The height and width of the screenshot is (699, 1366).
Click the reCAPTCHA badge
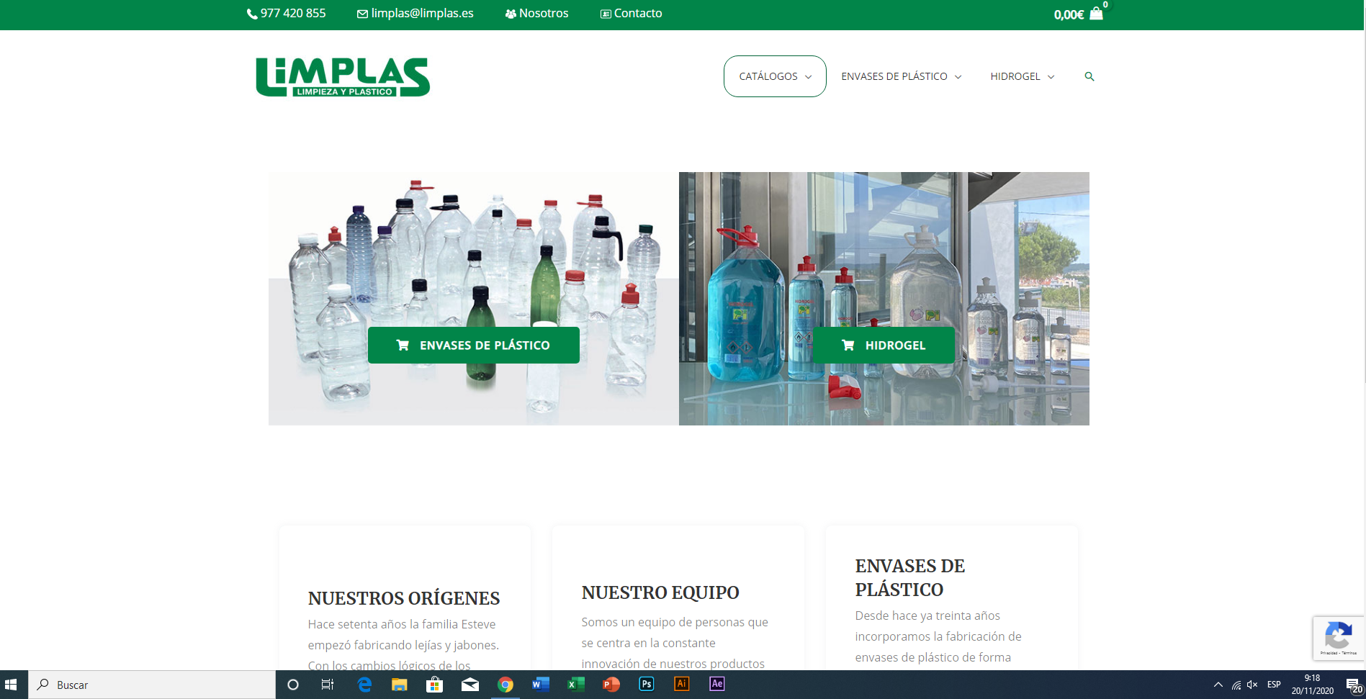pos(1338,638)
